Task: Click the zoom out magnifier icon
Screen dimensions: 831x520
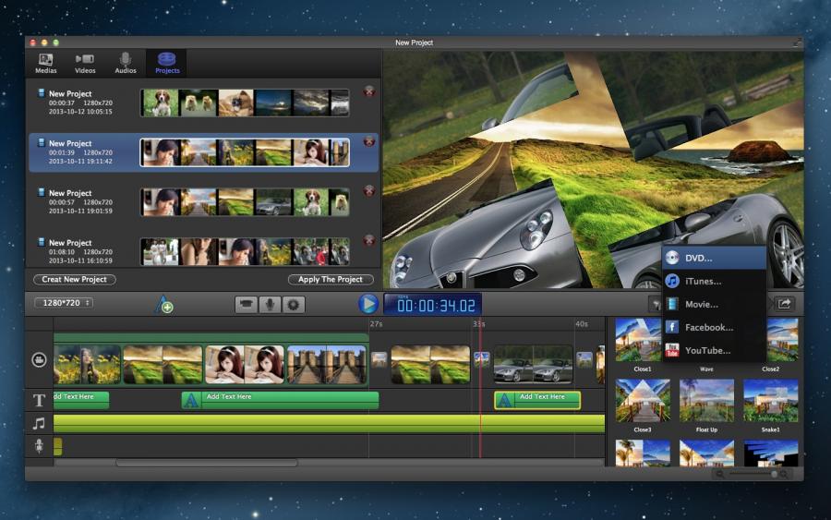Action: pos(719,474)
